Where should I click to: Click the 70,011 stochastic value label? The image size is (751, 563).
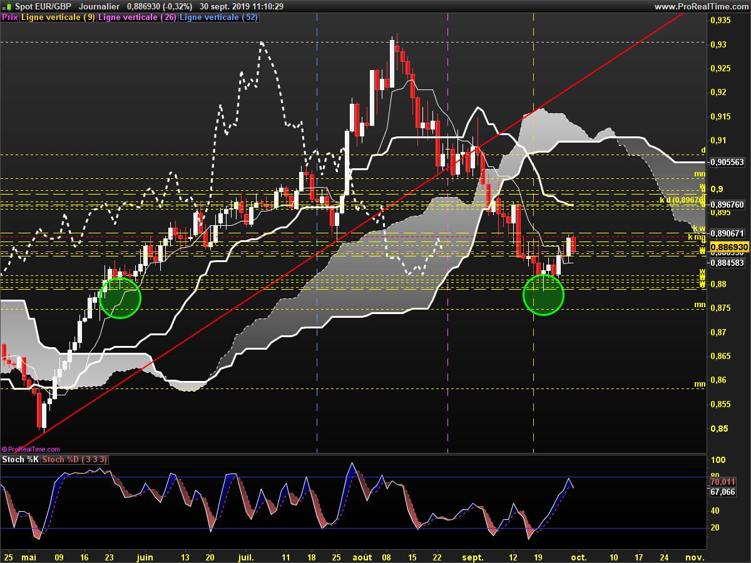point(723,482)
